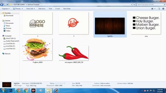Click Print in the toolbar
The height and width of the screenshot is (93, 166).
[x=50, y=9]
